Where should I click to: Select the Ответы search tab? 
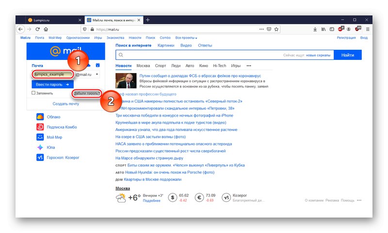pyautogui.click(x=205, y=45)
